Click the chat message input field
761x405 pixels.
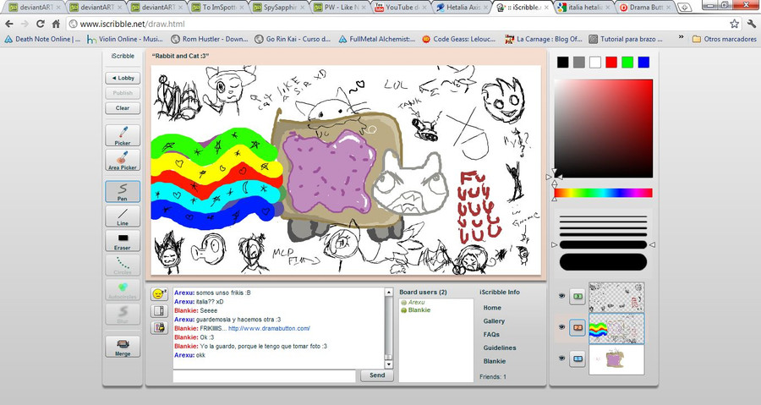coord(265,376)
